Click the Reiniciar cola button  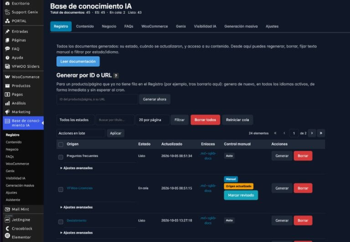pyautogui.click(x=237, y=120)
